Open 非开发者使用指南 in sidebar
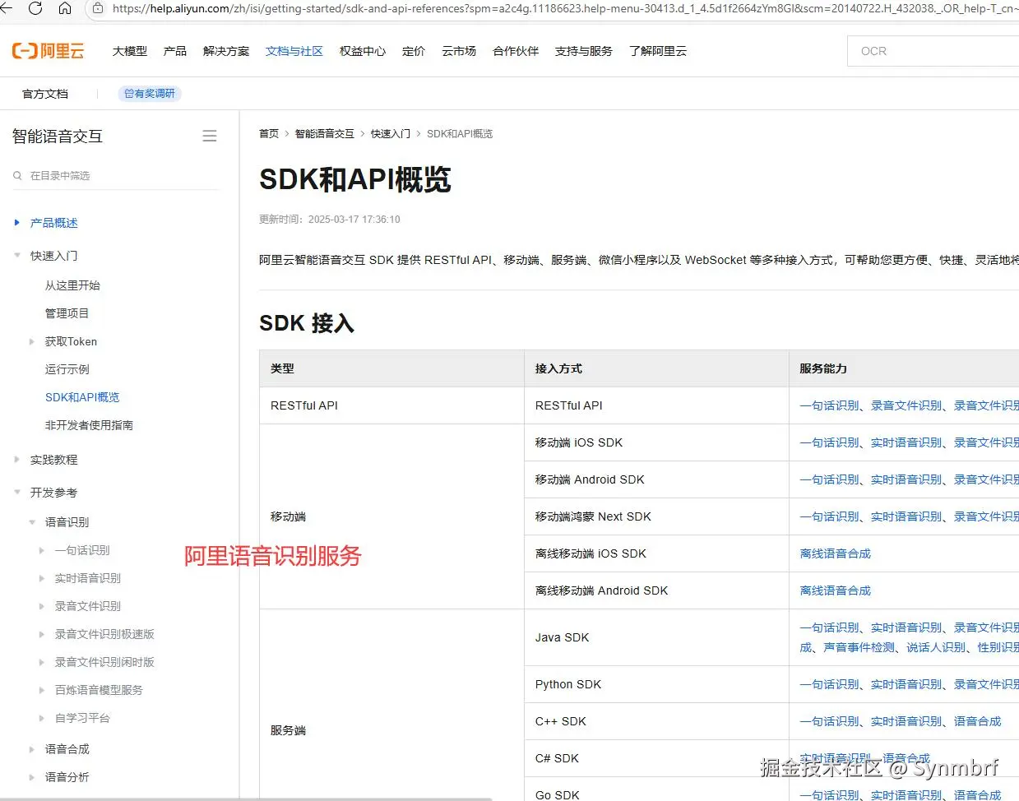 89,425
